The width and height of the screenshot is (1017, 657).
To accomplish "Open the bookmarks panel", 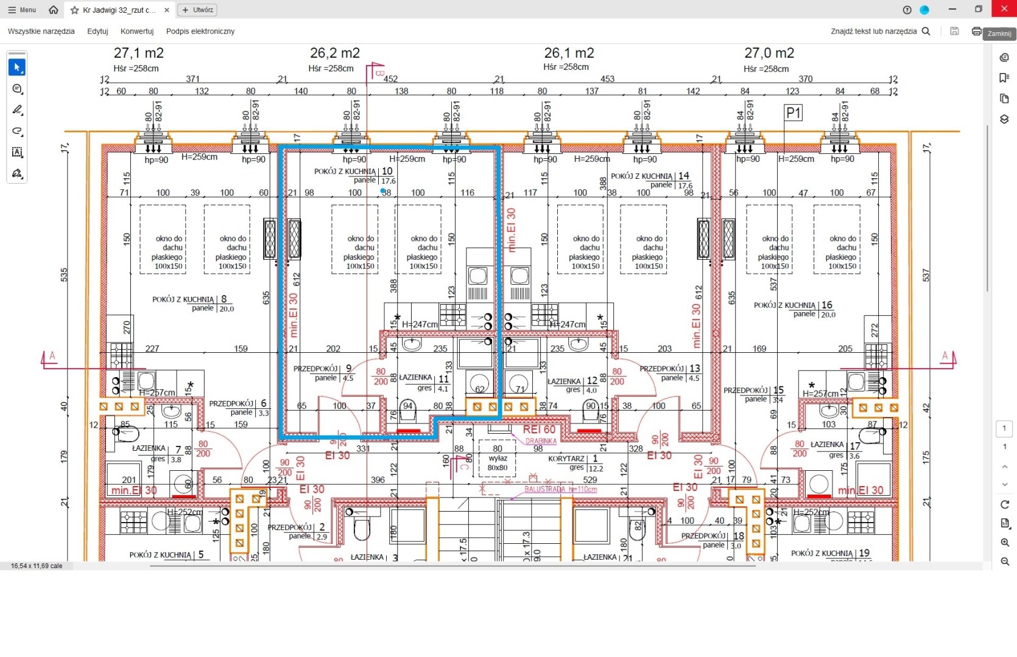I will pyautogui.click(x=1004, y=78).
